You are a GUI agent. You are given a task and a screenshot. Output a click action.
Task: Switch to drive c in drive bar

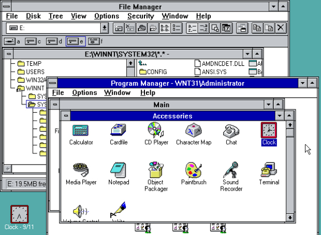coord(33,41)
